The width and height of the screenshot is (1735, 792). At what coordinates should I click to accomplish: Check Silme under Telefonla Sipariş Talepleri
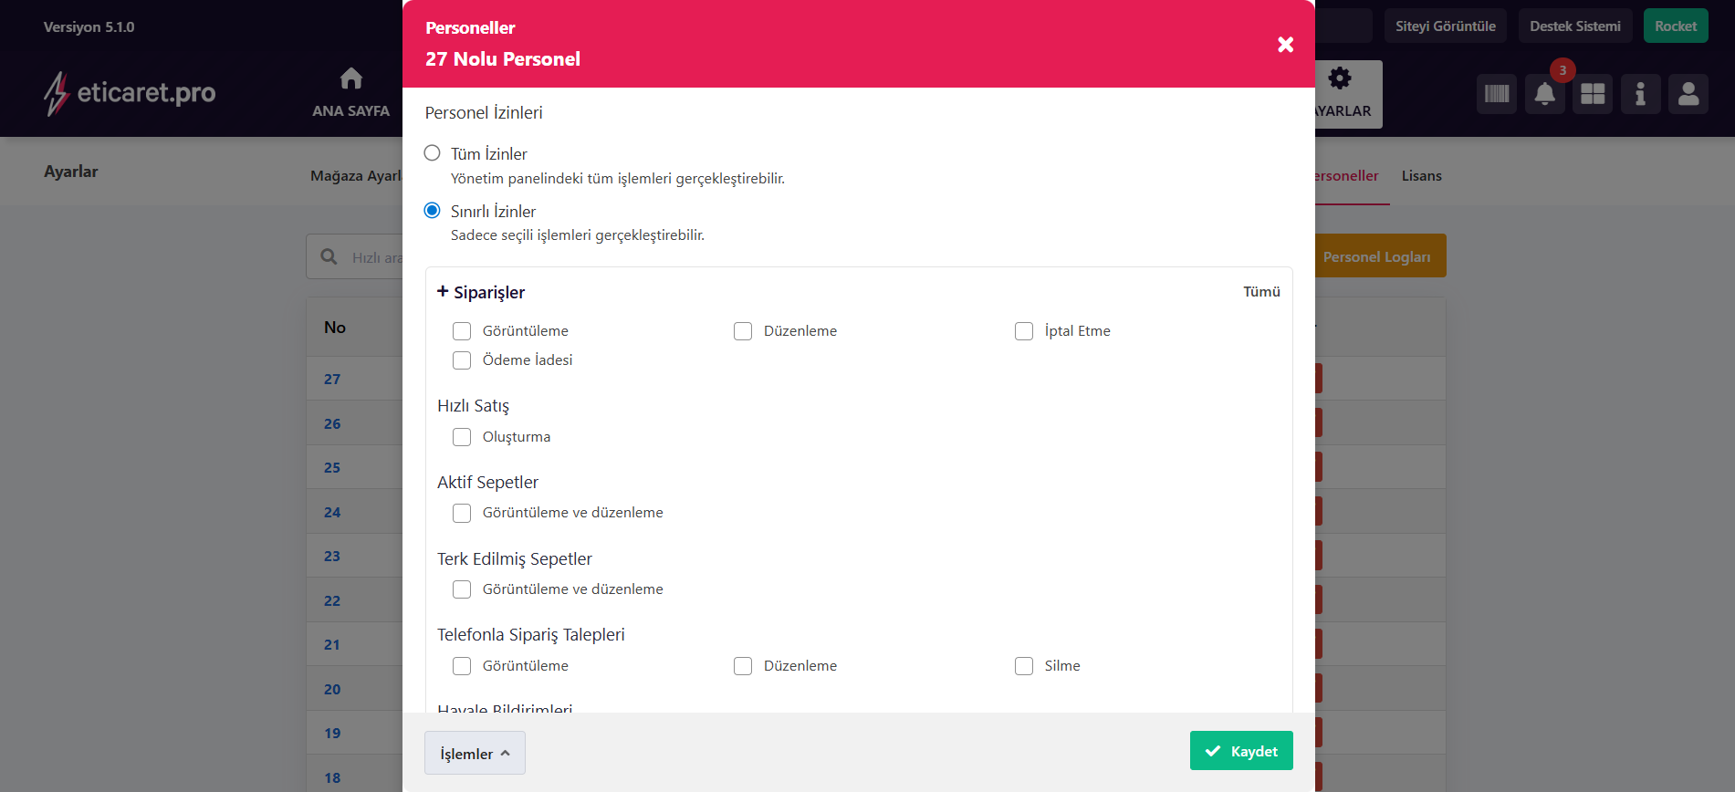click(1024, 666)
